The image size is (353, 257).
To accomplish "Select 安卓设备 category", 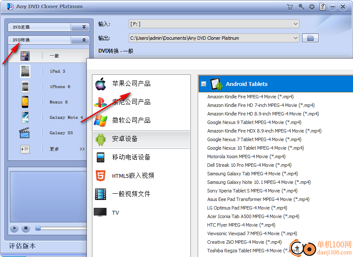I will pos(125,139).
